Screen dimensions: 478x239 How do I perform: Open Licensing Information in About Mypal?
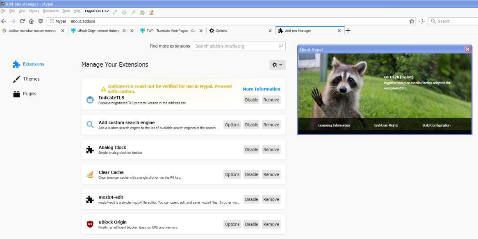[334, 126]
